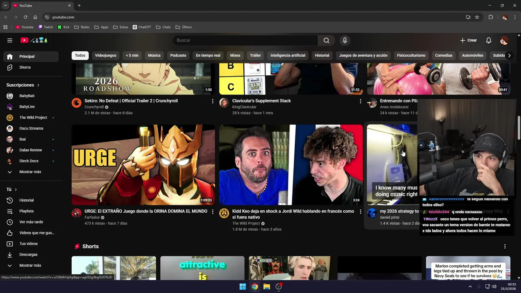Image resolution: width=521 pixels, height=293 pixels.
Task: Open Ibai subscription channel
Action: coord(31,139)
